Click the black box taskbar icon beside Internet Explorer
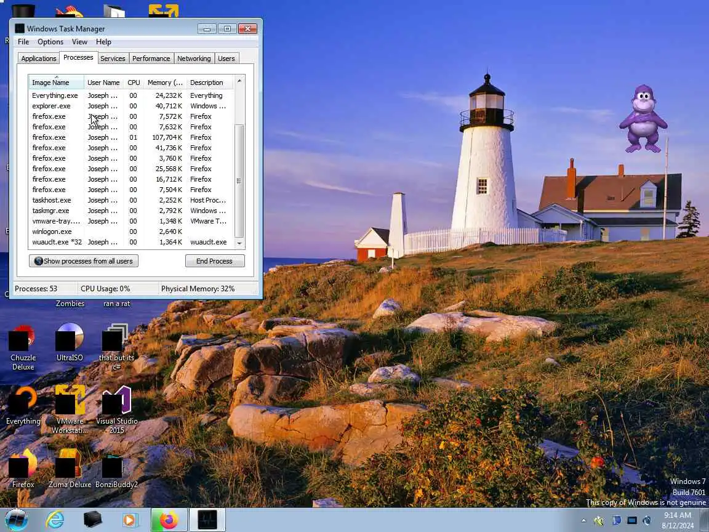 [92, 520]
